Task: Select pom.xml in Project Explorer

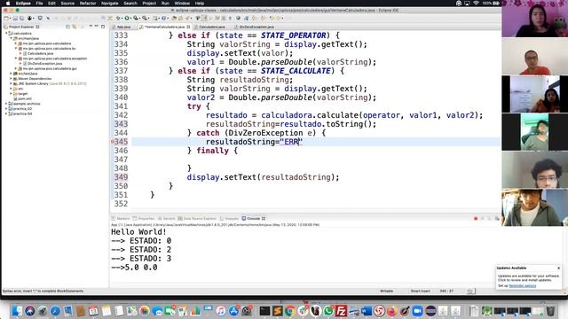Action: coord(25,98)
